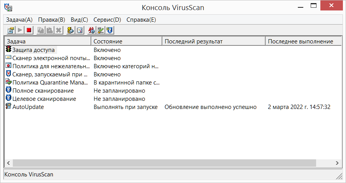The image size is (346, 183).
Task: Open the activity log notebook icon
Action: 80,30
